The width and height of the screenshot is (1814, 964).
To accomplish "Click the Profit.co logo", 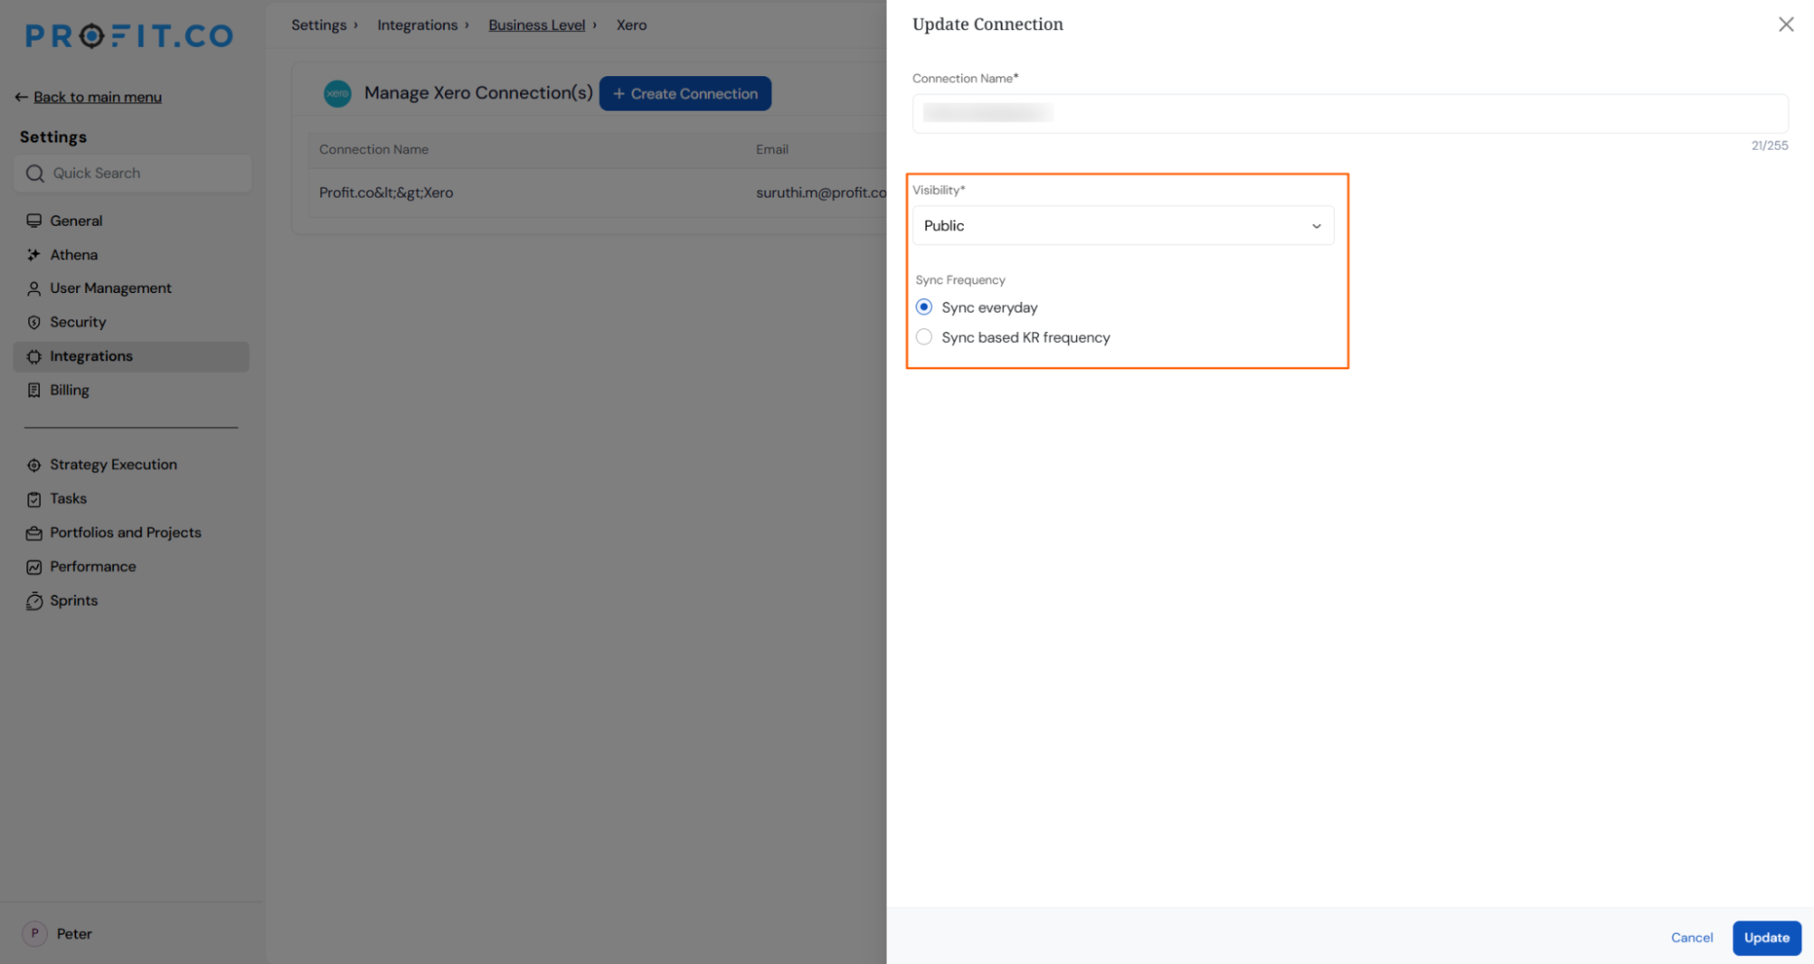I will [129, 35].
